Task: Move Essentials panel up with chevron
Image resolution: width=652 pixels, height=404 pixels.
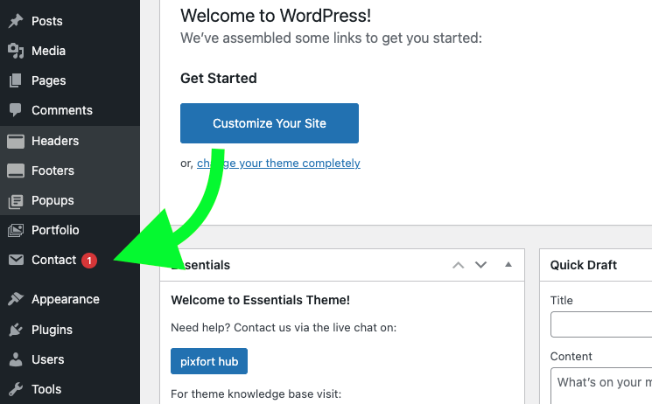Action: coord(459,265)
